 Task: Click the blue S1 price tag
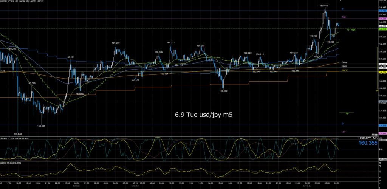pyautogui.click(x=382, y=125)
